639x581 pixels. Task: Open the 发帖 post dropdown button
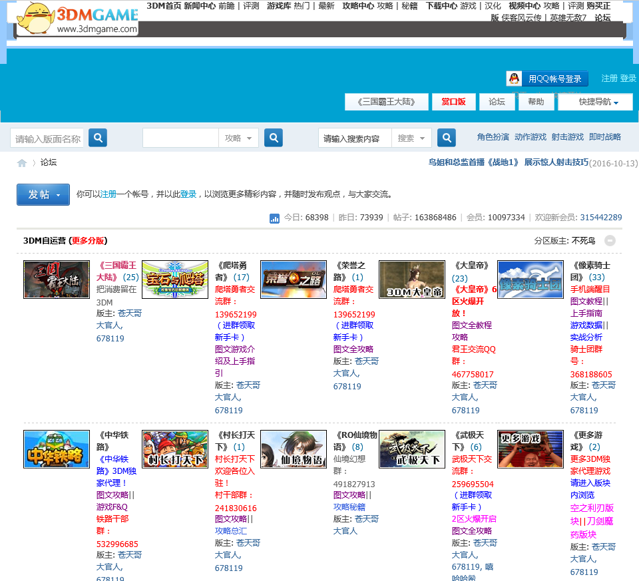43,195
